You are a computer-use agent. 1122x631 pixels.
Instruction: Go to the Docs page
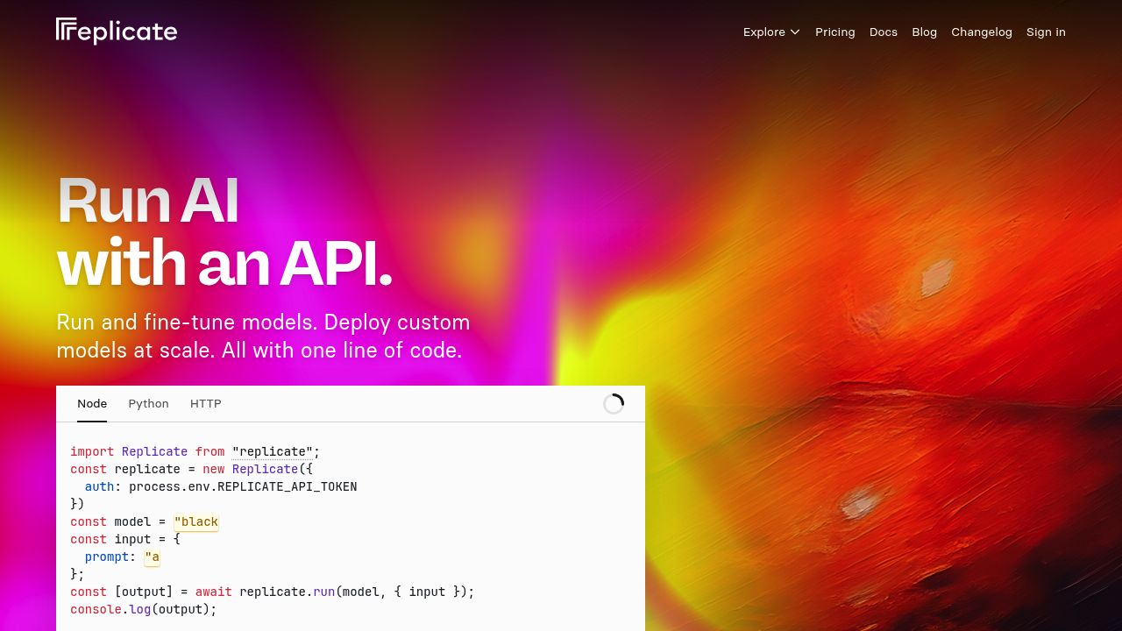point(884,32)
